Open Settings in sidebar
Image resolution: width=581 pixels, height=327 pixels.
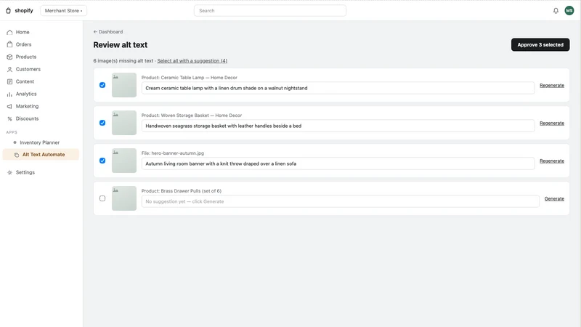(x=25, y=172)
